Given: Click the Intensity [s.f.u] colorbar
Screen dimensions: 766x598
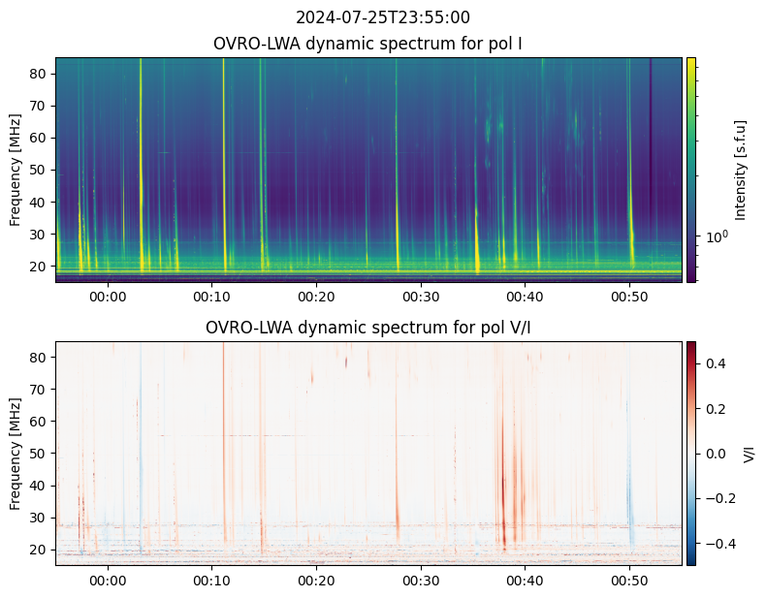Looking at the screenshot, I should click(691, 170).
